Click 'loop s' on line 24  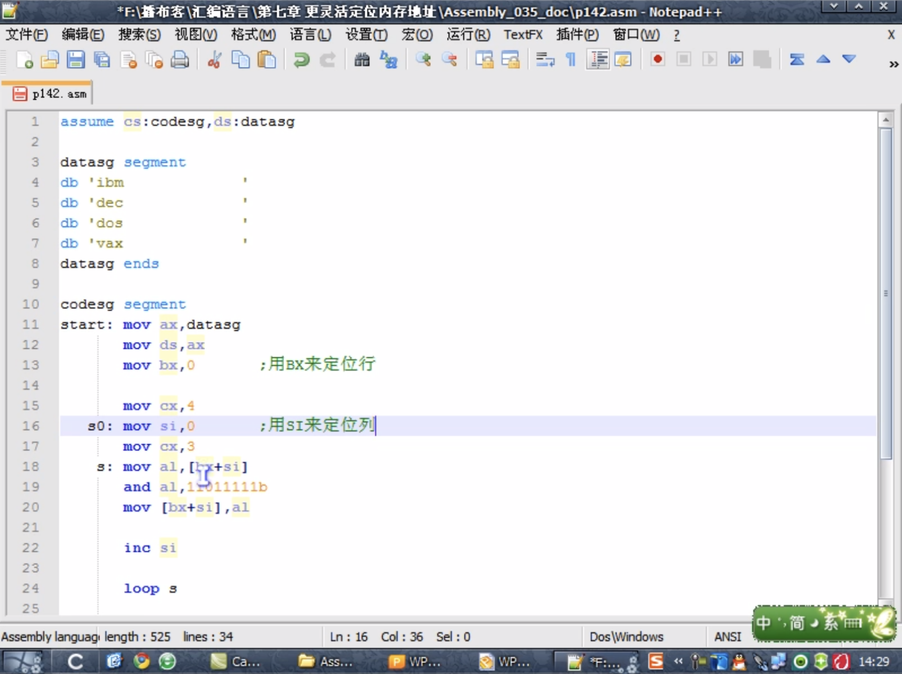[150, 589]
